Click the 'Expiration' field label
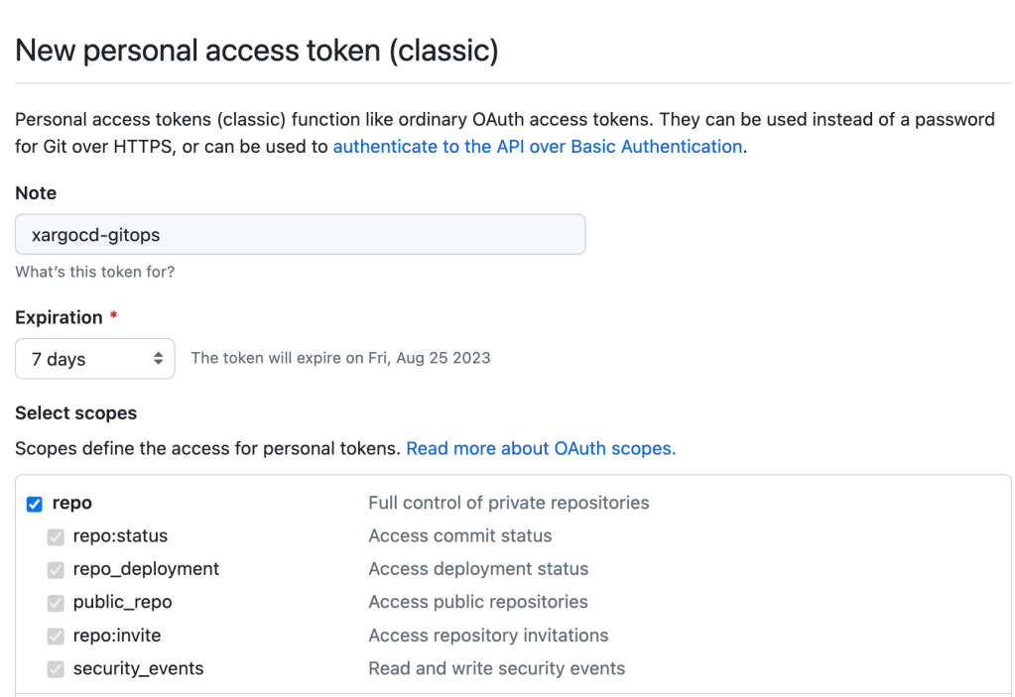The width and height of the screenshot is (1015, 697). tap(59, 317)
